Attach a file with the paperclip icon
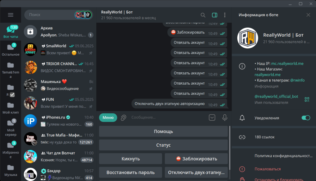316x181 pixels. coord(123,118)
